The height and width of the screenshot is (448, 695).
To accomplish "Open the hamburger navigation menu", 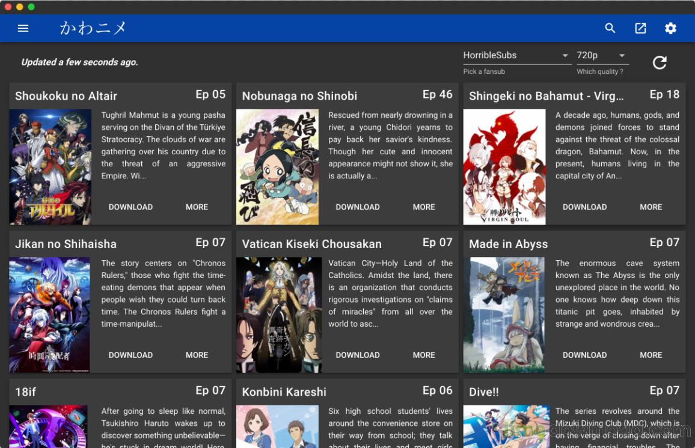I will click(23, 28).
